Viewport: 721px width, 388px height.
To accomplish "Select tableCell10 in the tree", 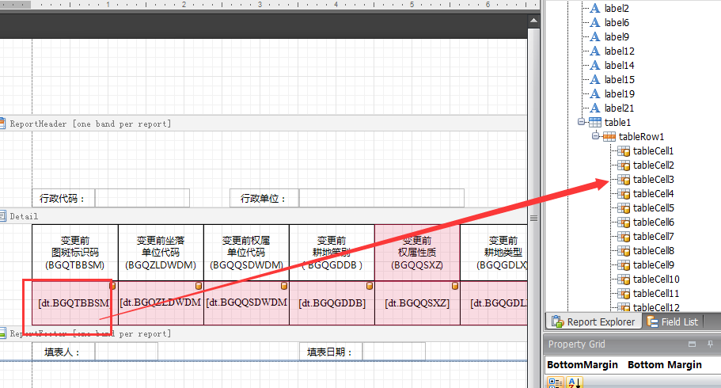I will [656, 280].
